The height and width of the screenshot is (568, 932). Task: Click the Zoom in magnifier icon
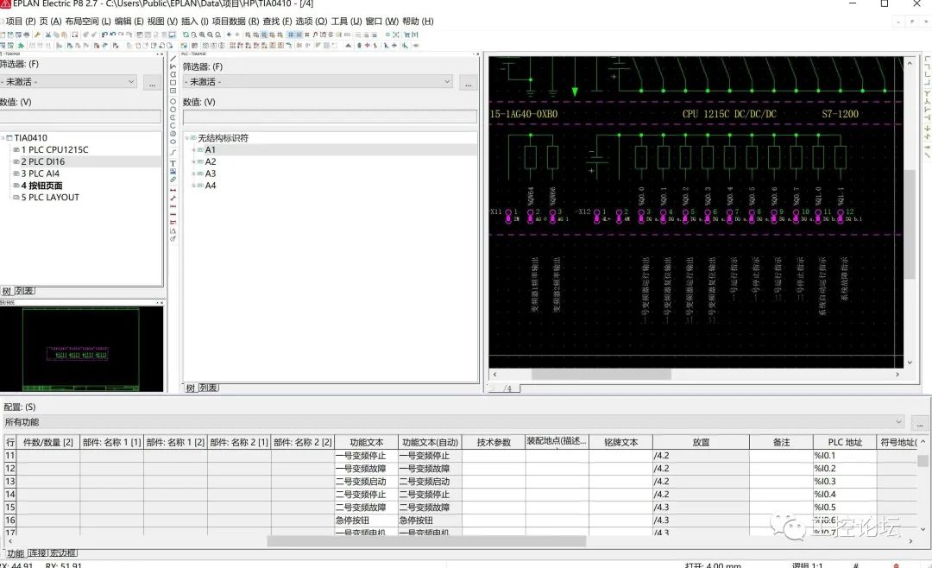click(201, 35)
